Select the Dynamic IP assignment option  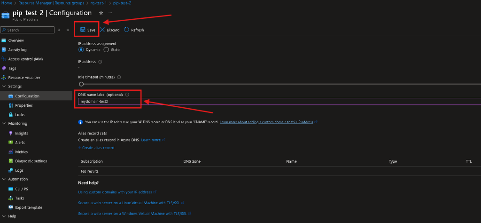81,50
